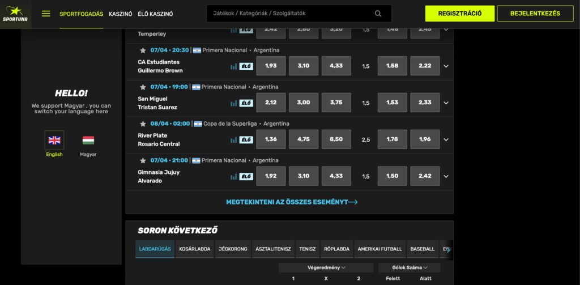Image resolution: width=580 pixels, height=285 pixels.
Task: Open the Végeredmény dropdown
Action: click(326, 267)
